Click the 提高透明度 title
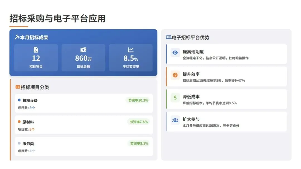This screenshot has width=301, height=169. click(x=193, y=52)
